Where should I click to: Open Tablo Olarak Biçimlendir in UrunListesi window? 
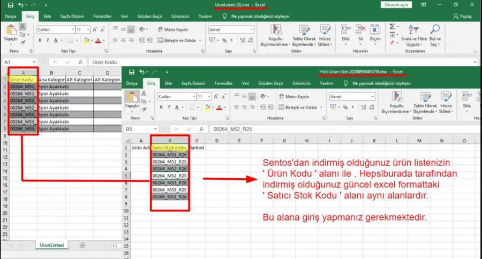(304, 35)
